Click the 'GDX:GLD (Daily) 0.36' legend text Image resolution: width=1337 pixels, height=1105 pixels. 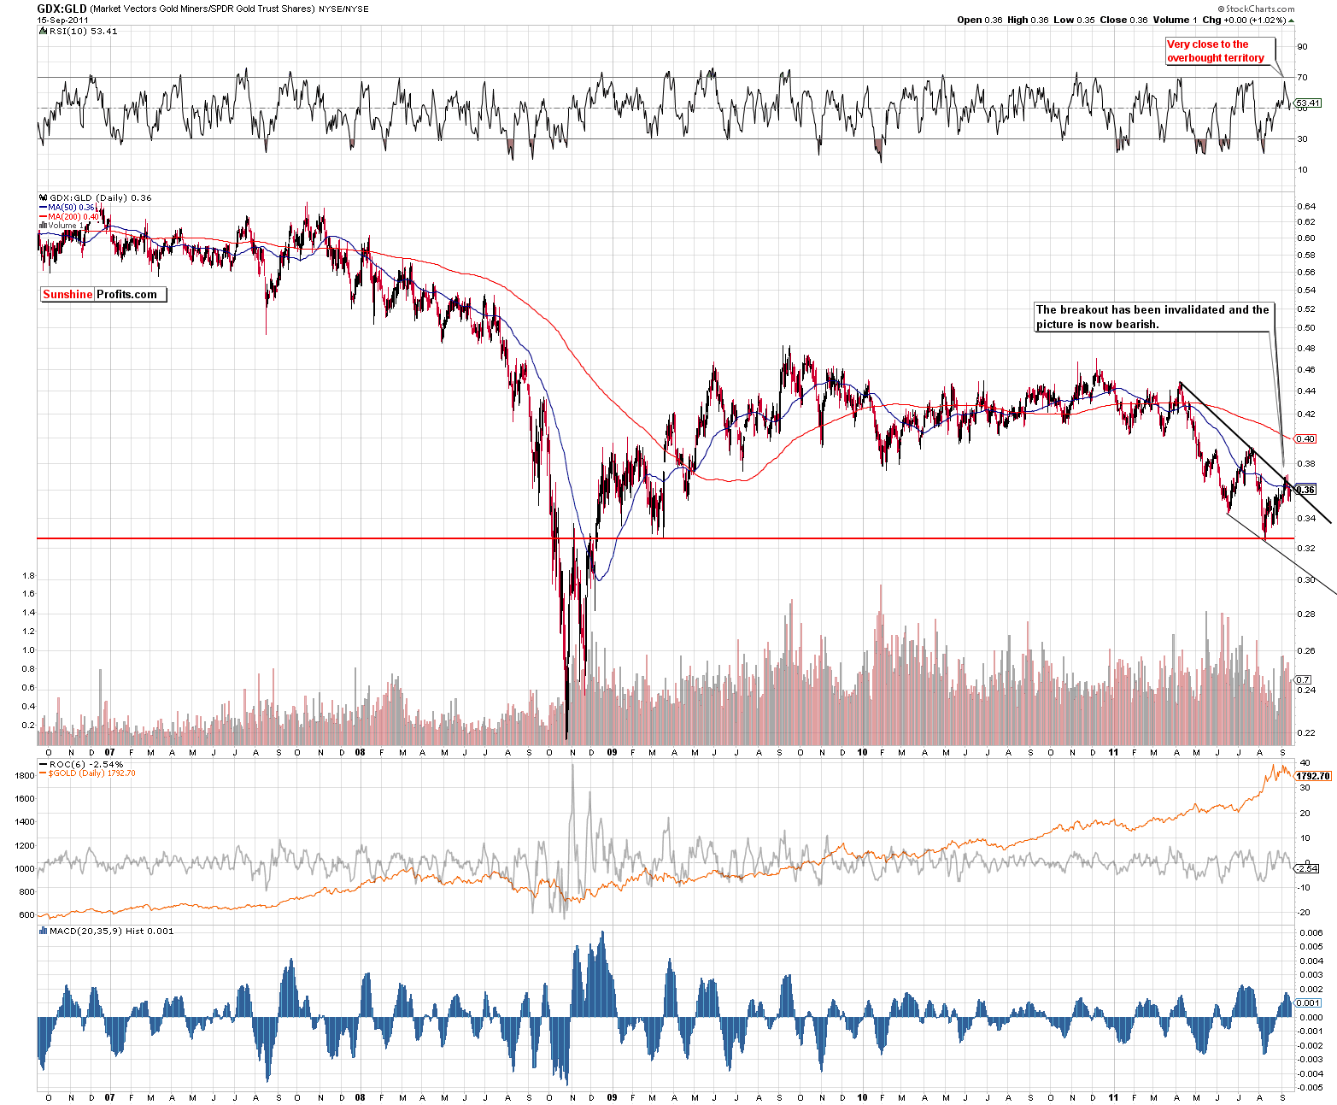click(101, 197)
